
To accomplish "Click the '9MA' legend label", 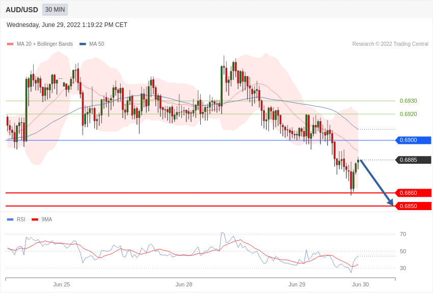I will [x=47, y=219].
